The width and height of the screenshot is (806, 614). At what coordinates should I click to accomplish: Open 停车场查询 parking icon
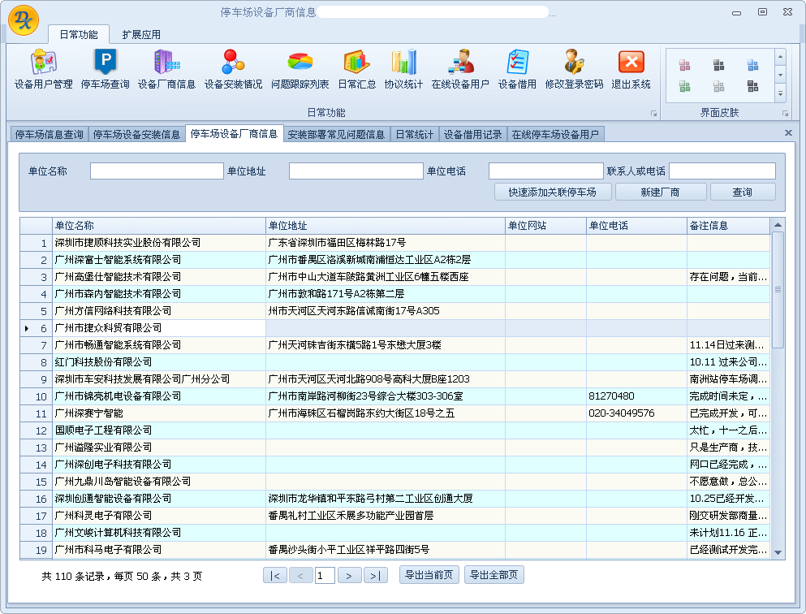(106, 69)
